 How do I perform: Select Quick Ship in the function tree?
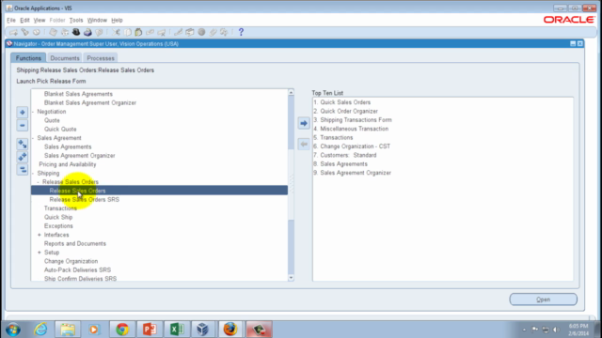click(58, 217)
